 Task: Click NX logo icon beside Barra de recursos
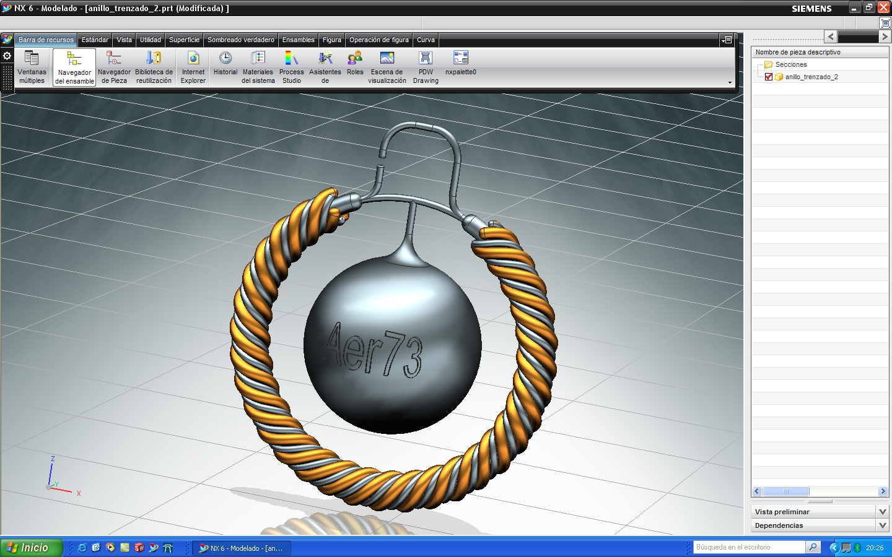(7, 40)
